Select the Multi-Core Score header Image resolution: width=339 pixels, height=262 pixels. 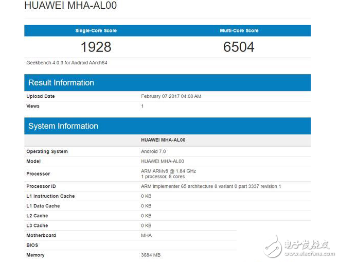tap(239, 31)
